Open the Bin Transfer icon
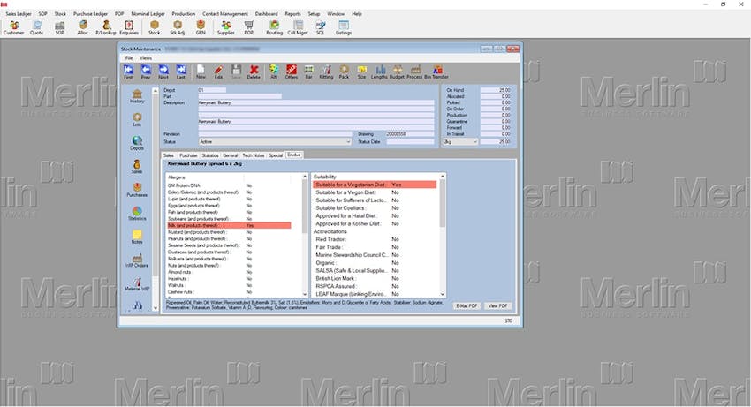This screenshot has height=407, width=751. 436,72
